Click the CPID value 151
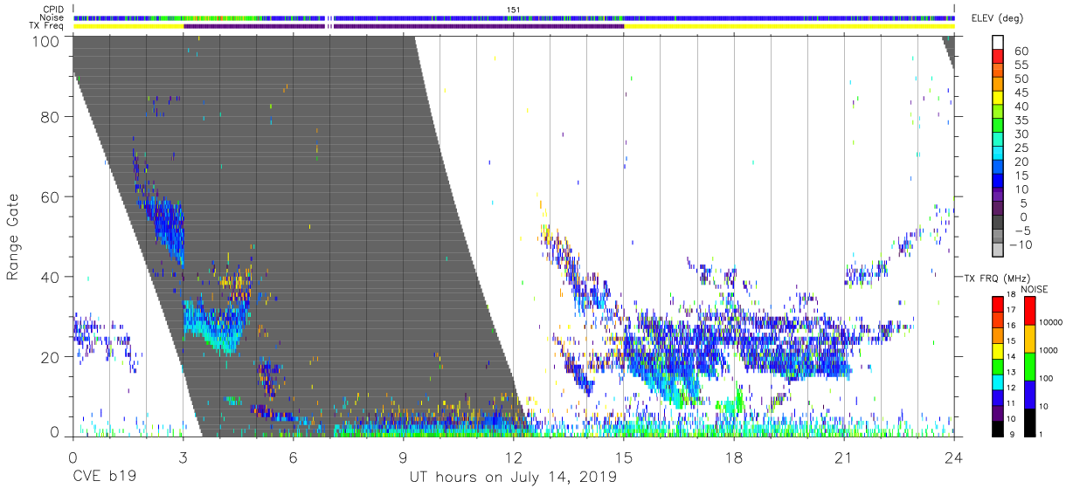 [514, 9]
